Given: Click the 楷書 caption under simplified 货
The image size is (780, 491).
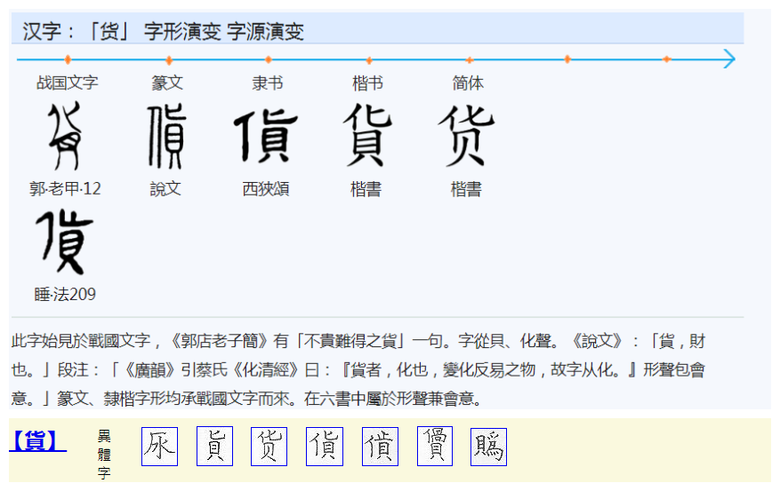Looking at the screenshot, I should 466,189.
